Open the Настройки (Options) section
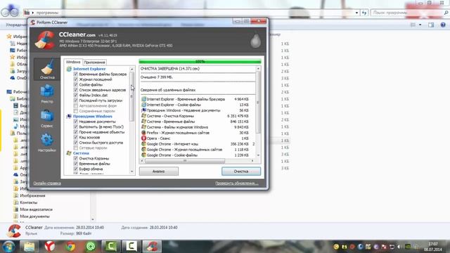This screenshot has height=253, width=450. (x=47, y=142)
